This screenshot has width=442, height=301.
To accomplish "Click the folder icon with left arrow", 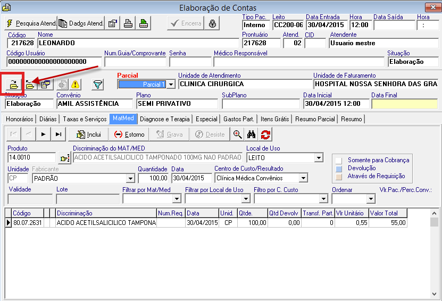I will (30, 84).
